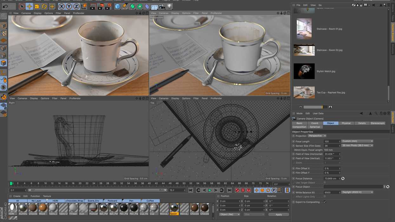Open Edit Render Settings gear clapperboard

(108, 6)
